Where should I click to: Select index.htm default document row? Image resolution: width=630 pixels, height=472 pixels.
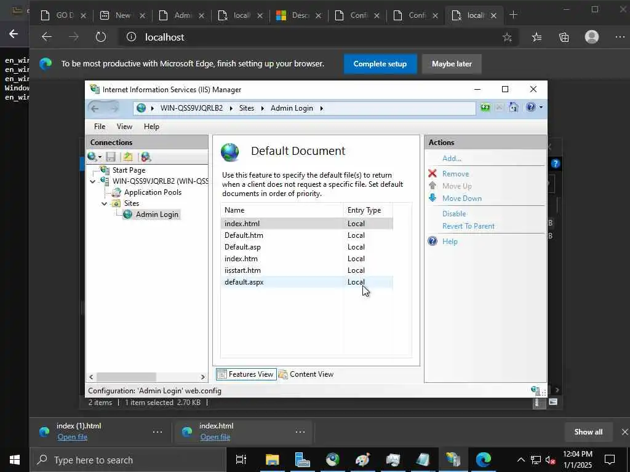307,259
